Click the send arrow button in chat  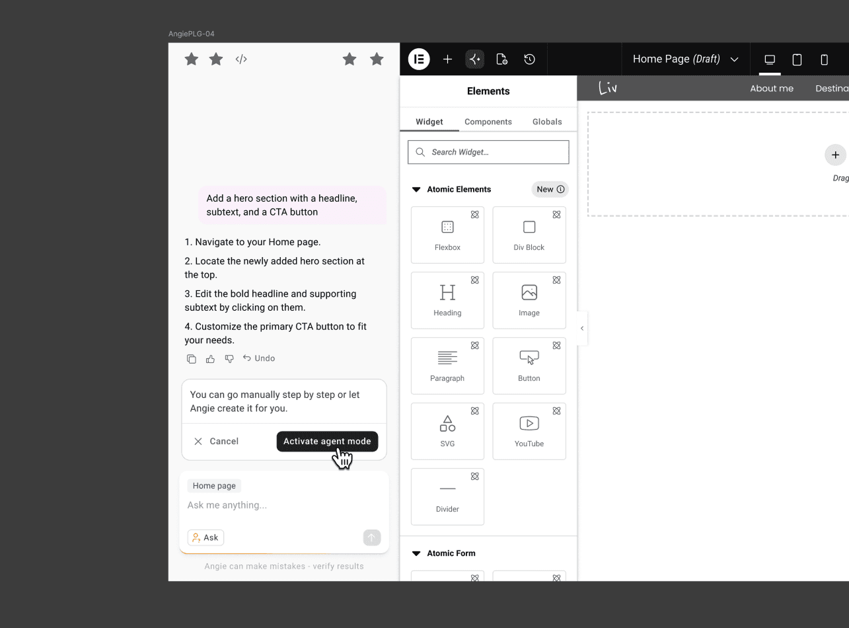coord(372,537)
